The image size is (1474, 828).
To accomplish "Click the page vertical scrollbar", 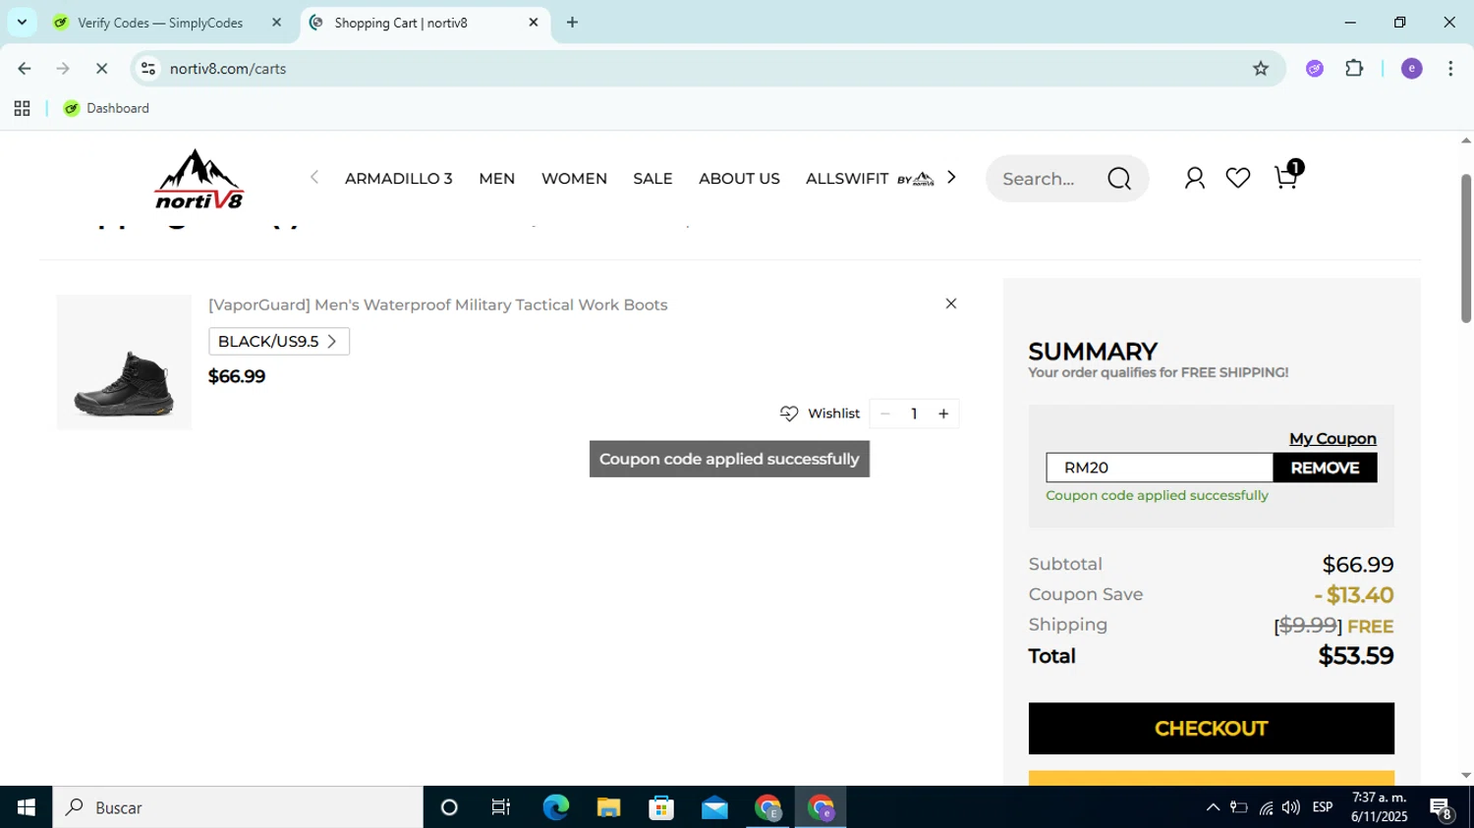I will pos(1465,248).
